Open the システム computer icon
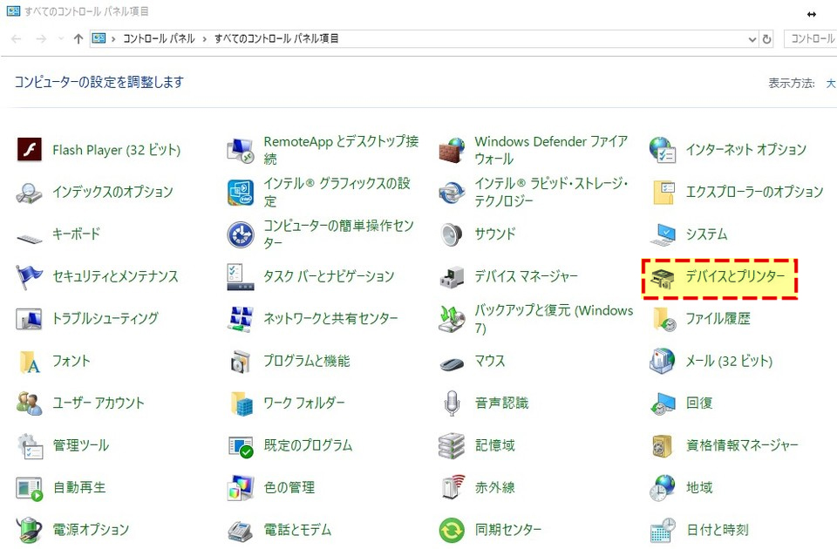The height and width of the screenshot is (549, 837). (x=663, y=234)
